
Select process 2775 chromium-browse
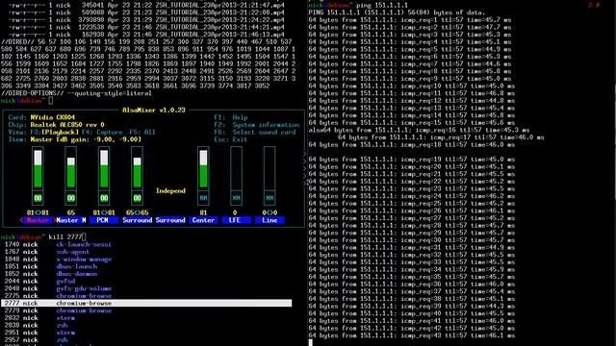click(58, 296)
